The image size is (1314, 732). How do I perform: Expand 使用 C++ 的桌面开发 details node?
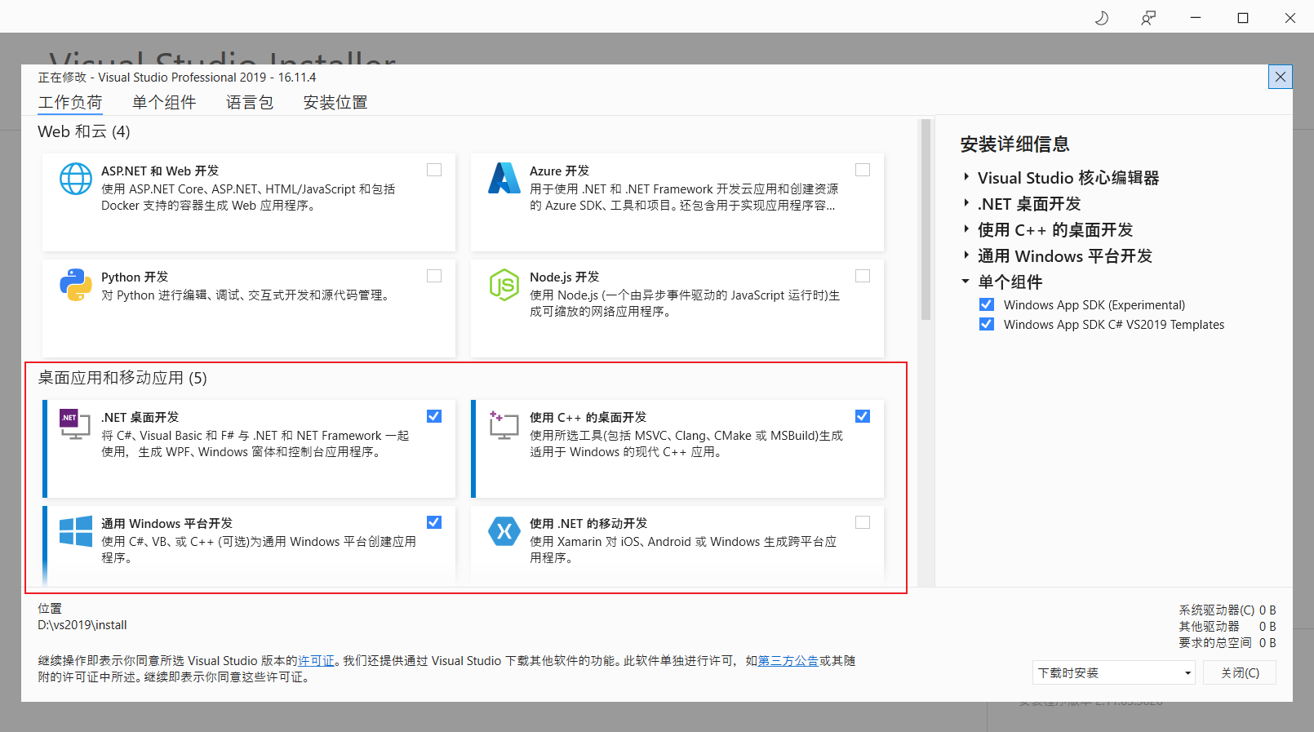pyautogui.click(x=966, y=229)
